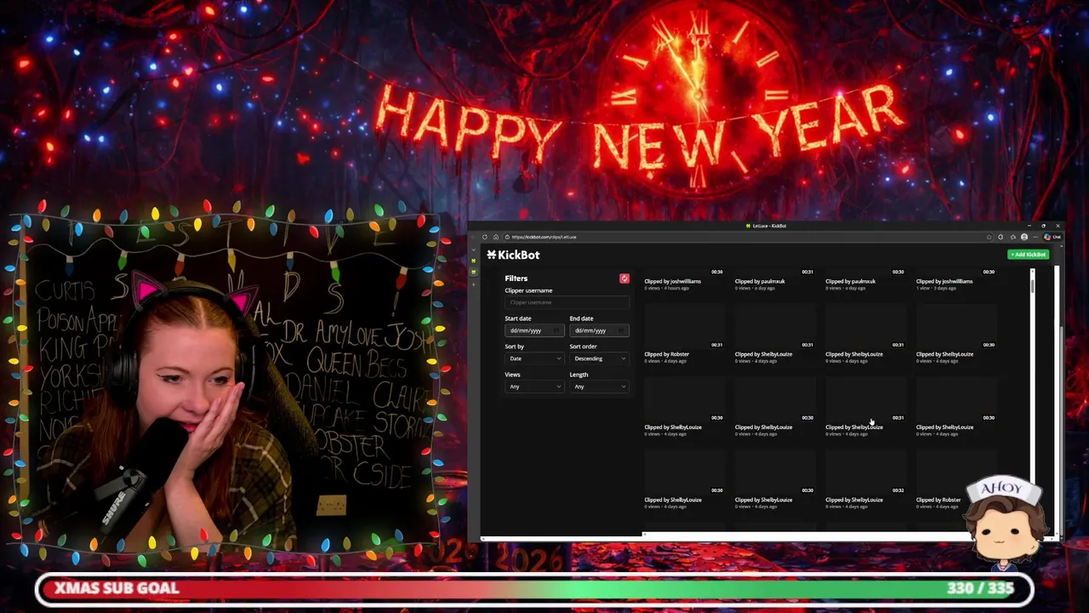Expand the Sort order dropdown showing Descending
The image size is (1089, 613).
click(599, 358)
